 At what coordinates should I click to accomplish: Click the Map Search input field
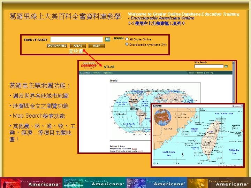click(209, 66)
